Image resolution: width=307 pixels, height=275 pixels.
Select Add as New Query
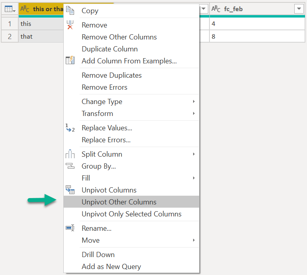tap(131, 266)
